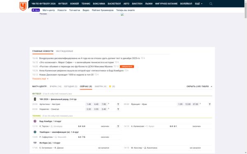Open the Теперь вы знаете submenu link
This screenshot has width=247, height=154.
tap(126, 10)
